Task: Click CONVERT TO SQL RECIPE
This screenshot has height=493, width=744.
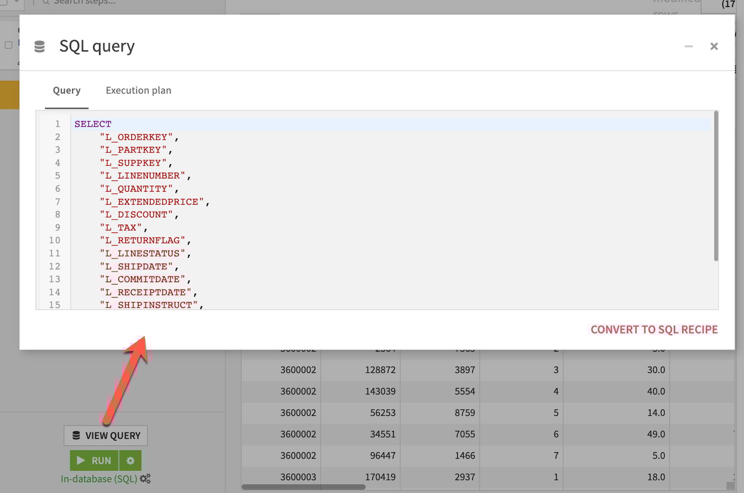Action: coord(654,330)
